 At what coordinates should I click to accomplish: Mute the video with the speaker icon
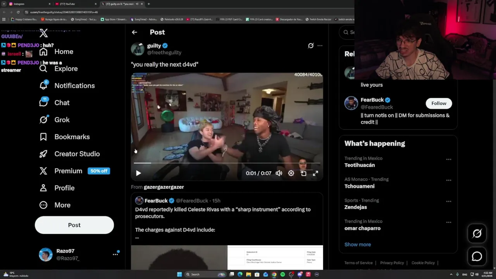click(x=279, y=173)
